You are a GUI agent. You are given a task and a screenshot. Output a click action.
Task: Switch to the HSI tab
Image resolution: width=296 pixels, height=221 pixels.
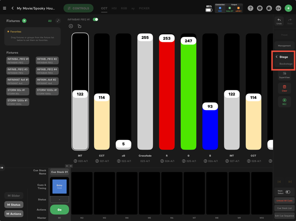click(114, 8)
